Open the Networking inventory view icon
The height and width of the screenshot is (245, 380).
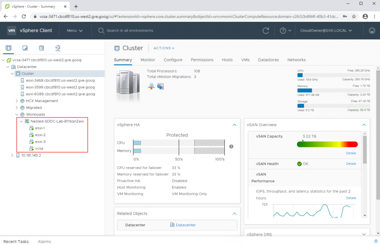[58, 48]
